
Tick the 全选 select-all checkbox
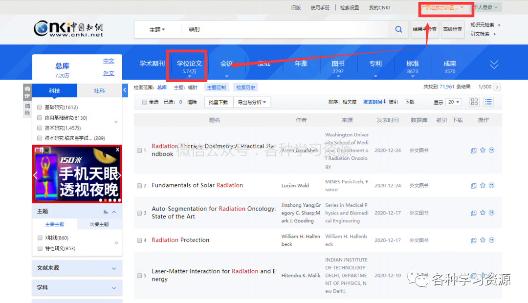coord(144,102)
